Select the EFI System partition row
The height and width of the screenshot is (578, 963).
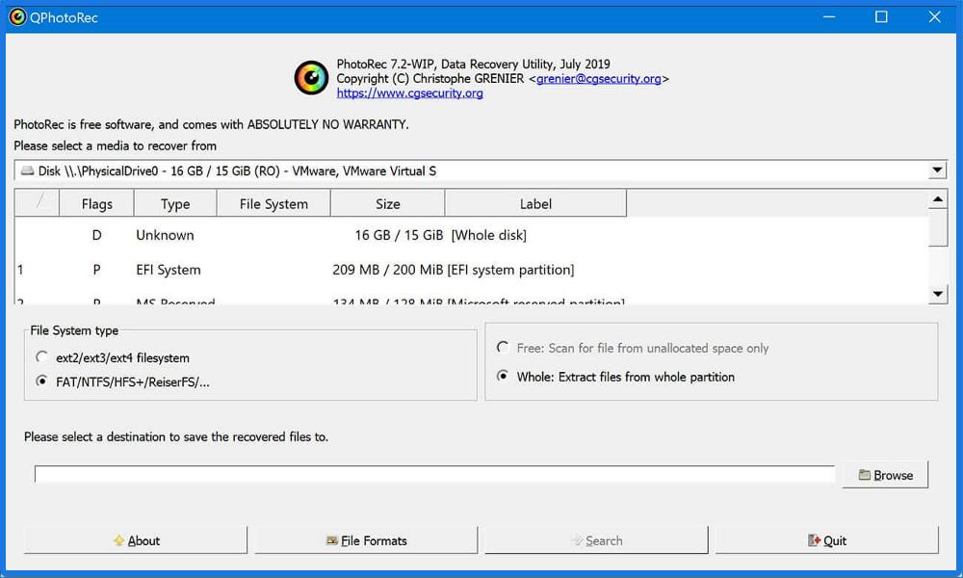(x=471, y=270)
